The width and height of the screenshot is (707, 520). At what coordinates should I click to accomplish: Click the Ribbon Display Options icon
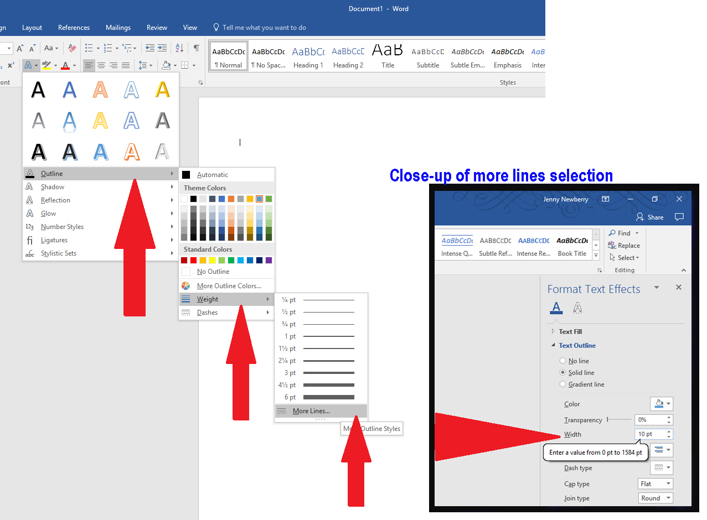pos(606,199)
